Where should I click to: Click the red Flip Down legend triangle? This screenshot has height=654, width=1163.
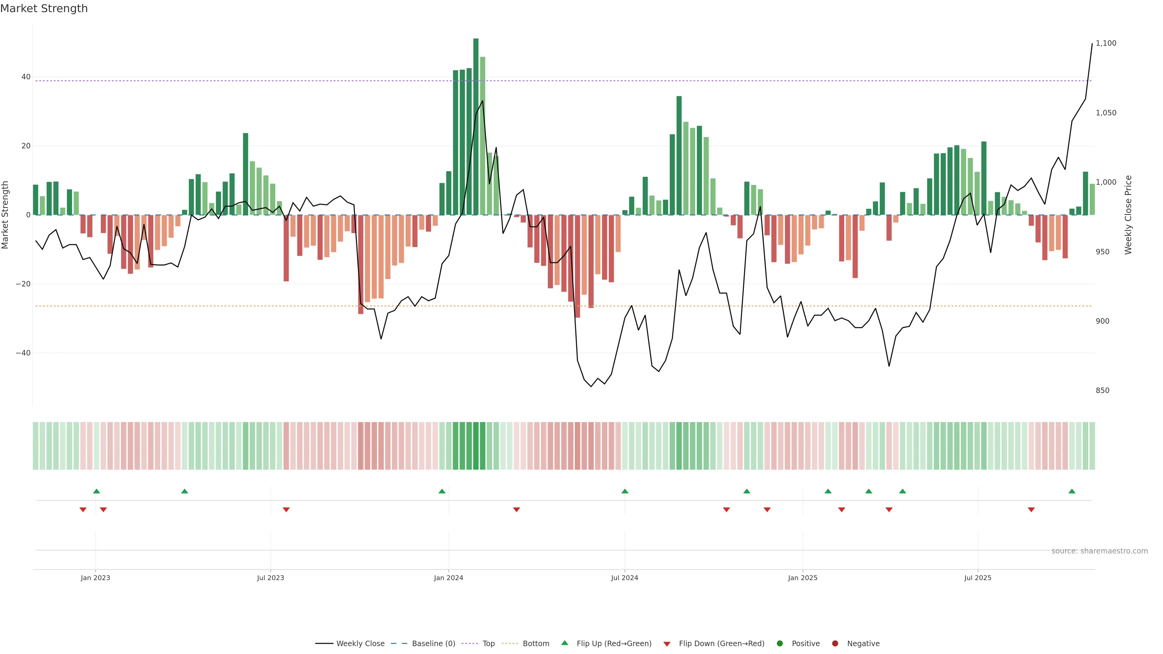click(667, 644)
